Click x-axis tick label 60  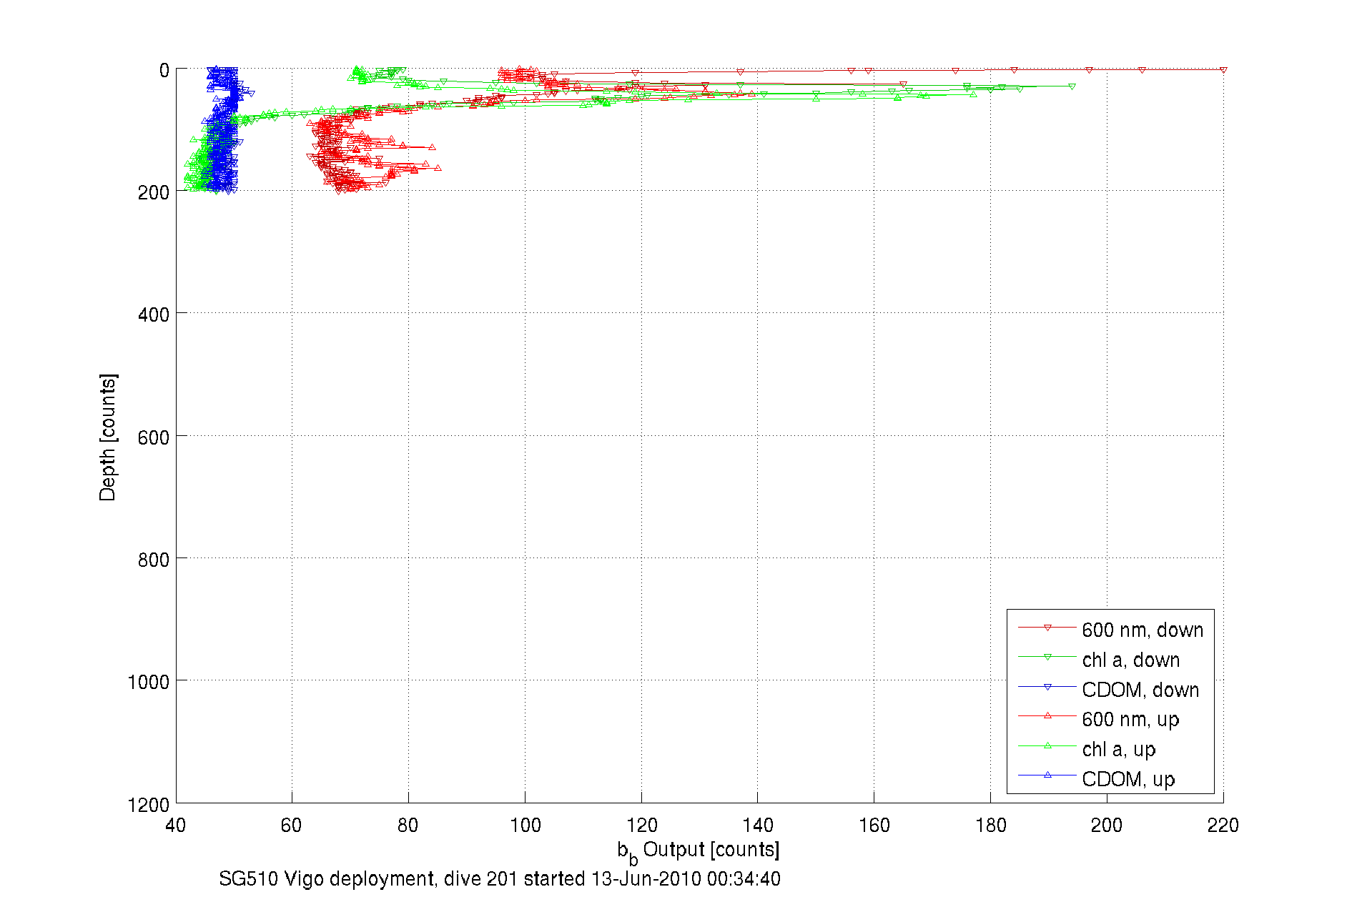[x=292, y=826]
